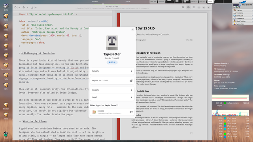Select NeoChat in the Deskbar
The width and height of the screenshot is (253, 142).
point(243,16)
